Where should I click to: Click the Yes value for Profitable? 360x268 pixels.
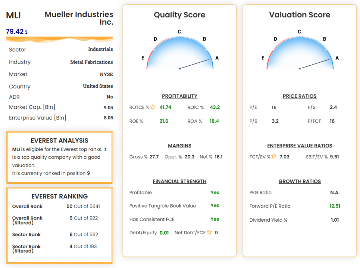(215, 192)
